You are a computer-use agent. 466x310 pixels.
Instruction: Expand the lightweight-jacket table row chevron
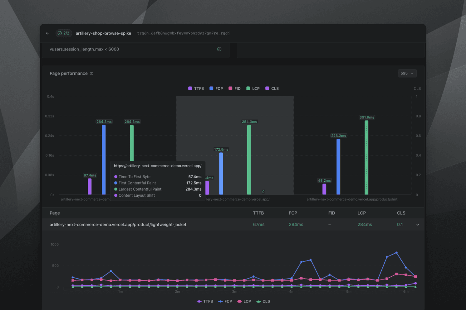(418, 224)
